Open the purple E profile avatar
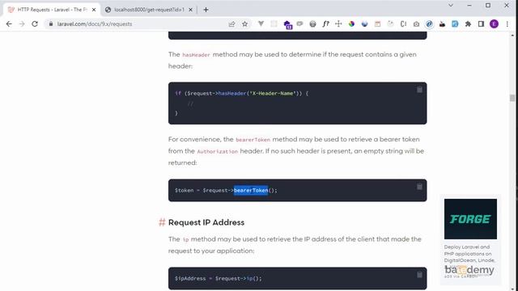This screenshot has width=518, height=291. point(494,23)
